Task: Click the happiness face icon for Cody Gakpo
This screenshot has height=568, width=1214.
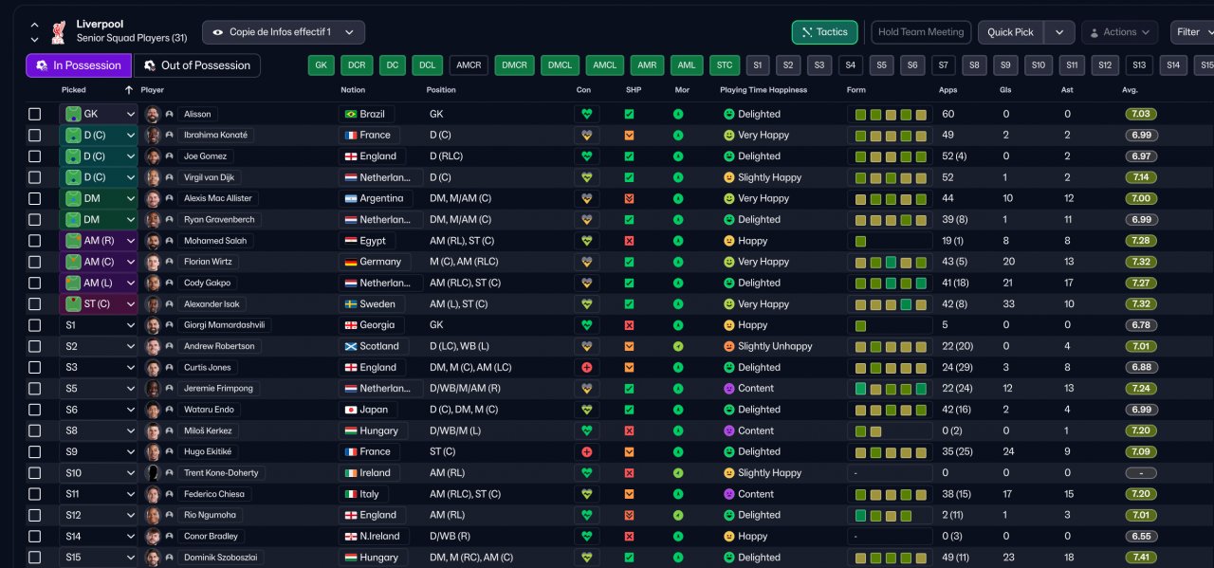Action: pos(729,283)
